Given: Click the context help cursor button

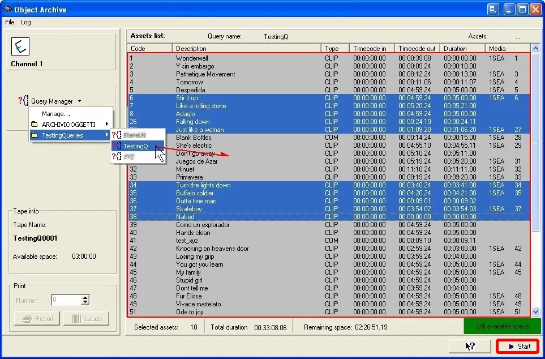Looking at the screenshot, I should (x=470, y=346).
